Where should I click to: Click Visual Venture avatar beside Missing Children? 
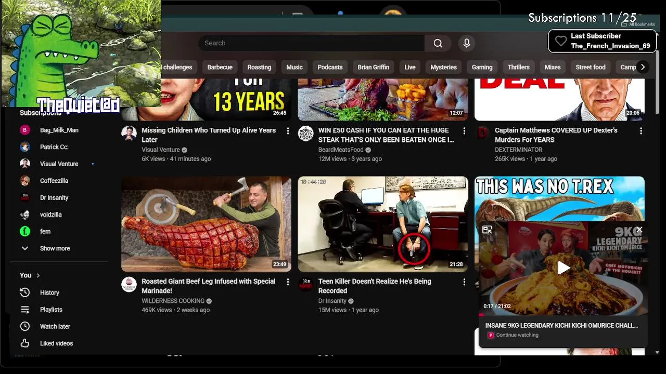coord(129,133)
